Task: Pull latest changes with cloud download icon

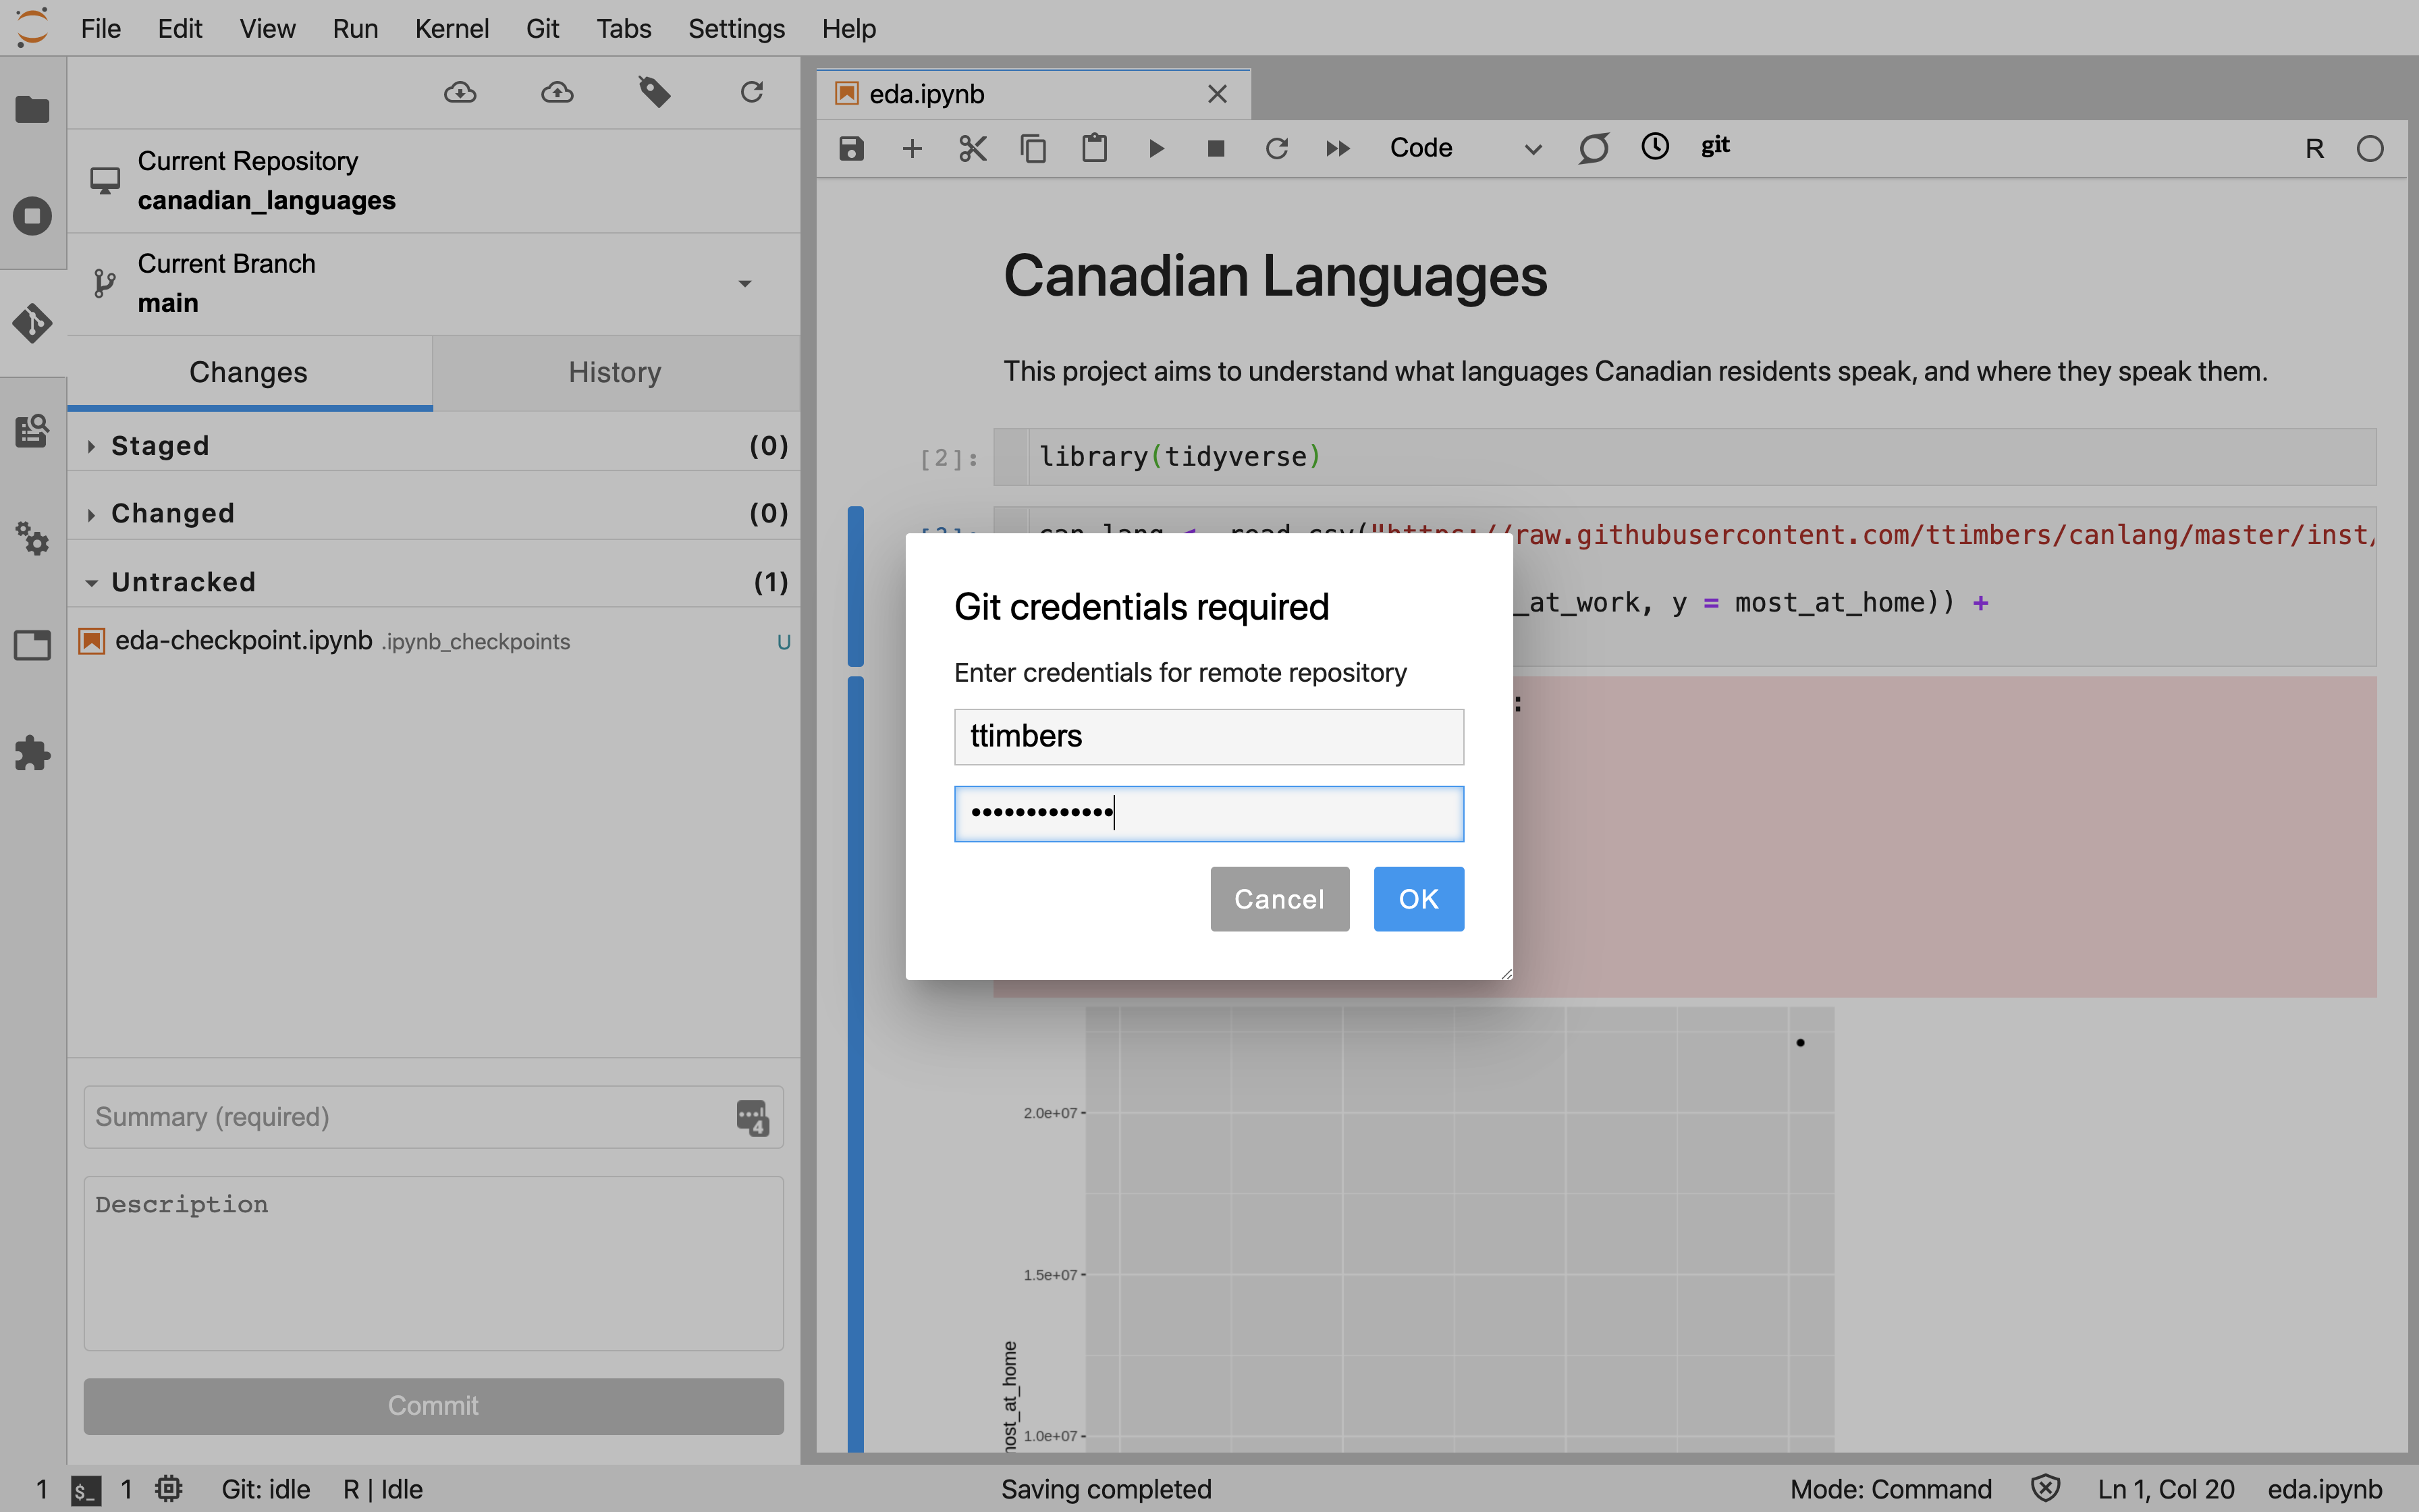Action: coord(460,93)
